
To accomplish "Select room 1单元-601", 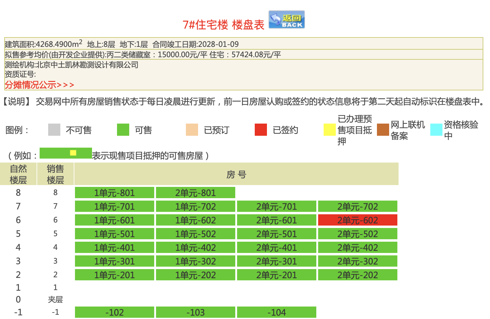I will [115, 220].
